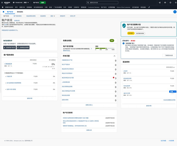Image resolution: width=177 pixels, height=146 pixels.
Task: Select the 客户服务绩效 sub-navigation item
Action: tap(18, 16)
